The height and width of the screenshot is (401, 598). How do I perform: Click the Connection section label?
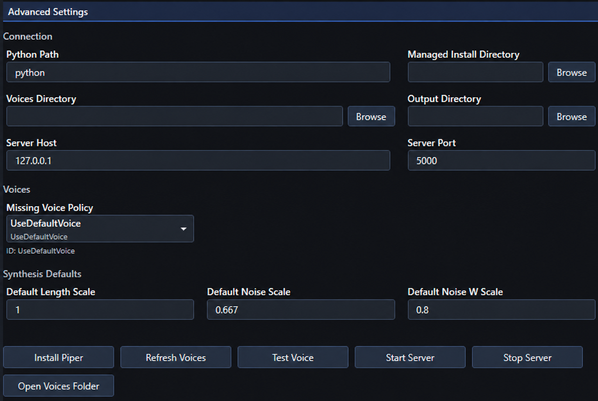(28, 36)
